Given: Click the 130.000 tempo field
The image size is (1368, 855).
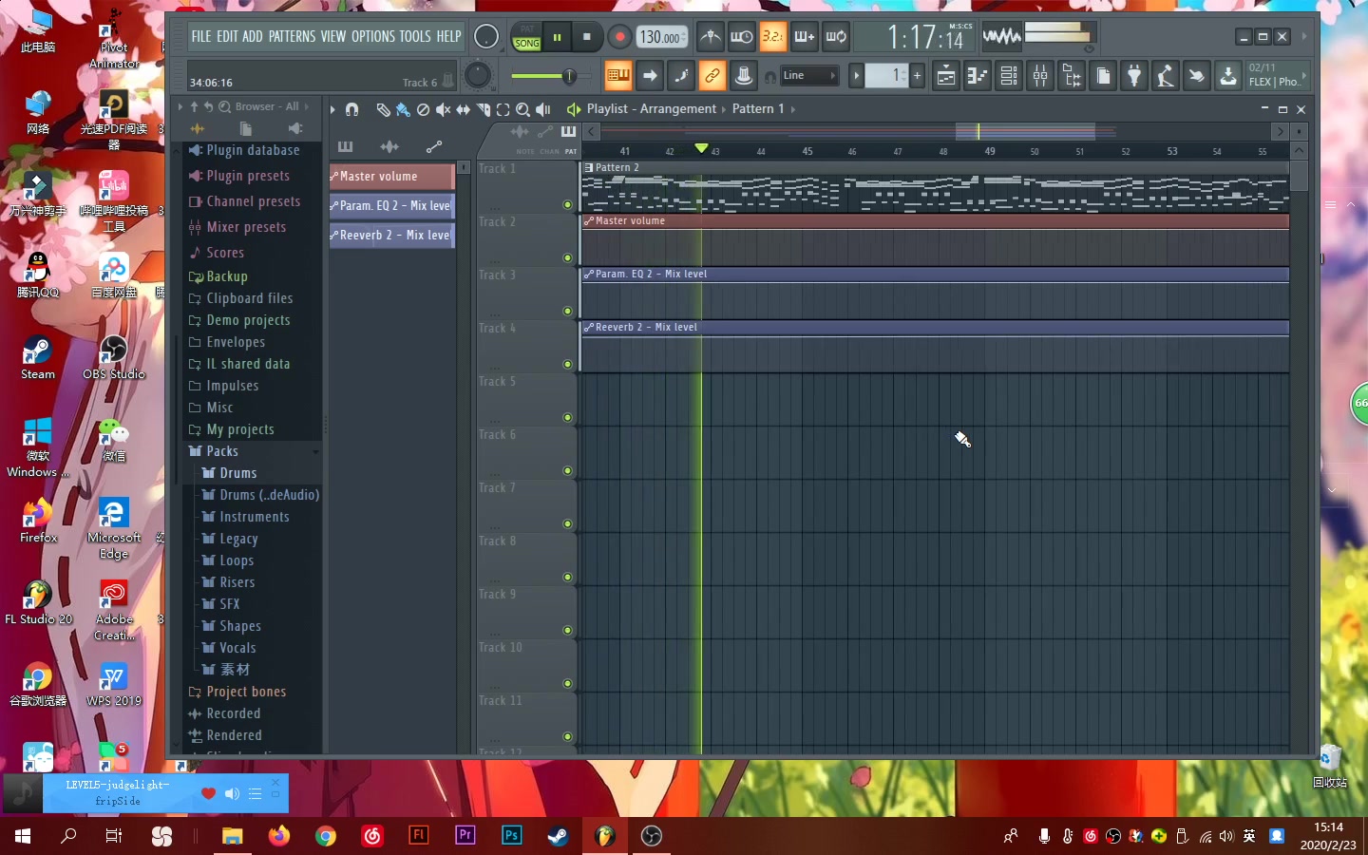Looking at the screenshot, I should pyautogui.click(x=661, y=37).
